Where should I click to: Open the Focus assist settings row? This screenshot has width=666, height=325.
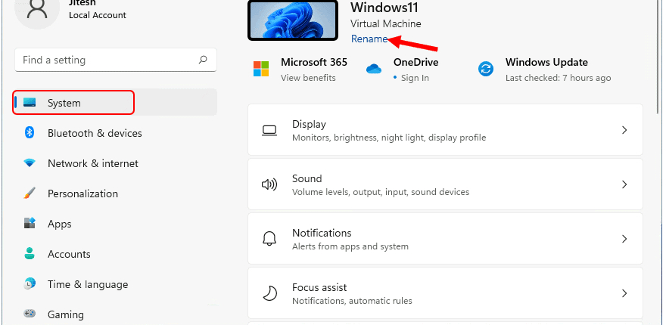coord(445,292)
